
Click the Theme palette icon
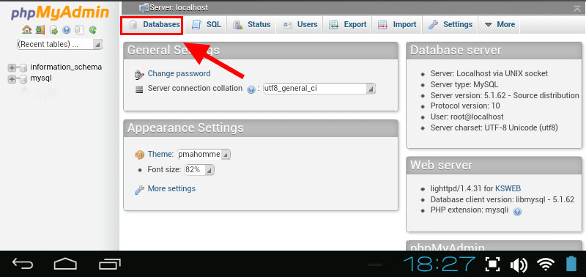pos(139,155)
